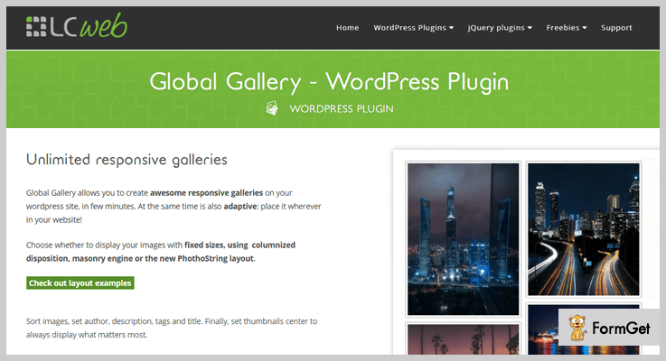Click the bold word 'adaptive'

point(240,206)
